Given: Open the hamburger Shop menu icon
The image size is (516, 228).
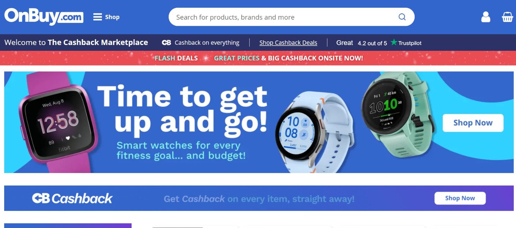Looking at the screenshot, I should [97, 17].
